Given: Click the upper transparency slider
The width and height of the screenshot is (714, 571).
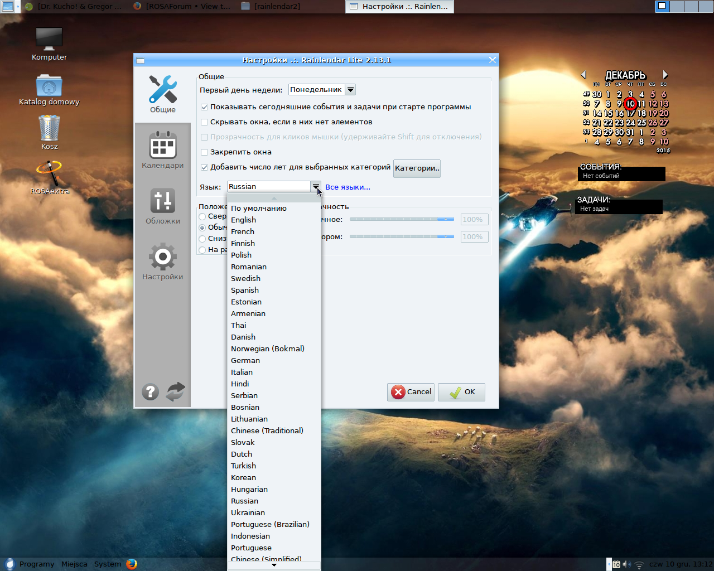Looking at the screenshot, I should [x=402, y=220].
